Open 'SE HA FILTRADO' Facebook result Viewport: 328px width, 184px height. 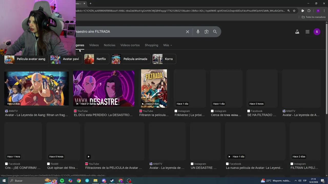click(x=262, y=115)
